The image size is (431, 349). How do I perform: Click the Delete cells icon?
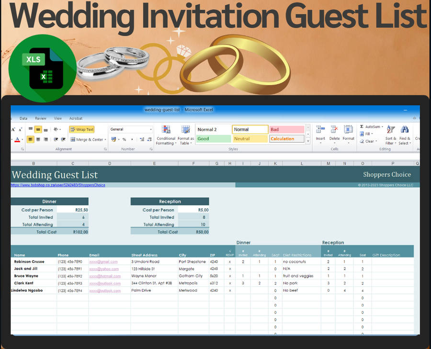[x=334, y=130]
